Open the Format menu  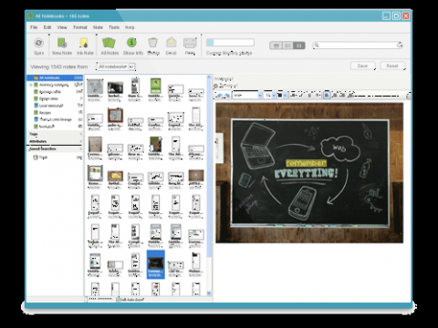(80, 27)
